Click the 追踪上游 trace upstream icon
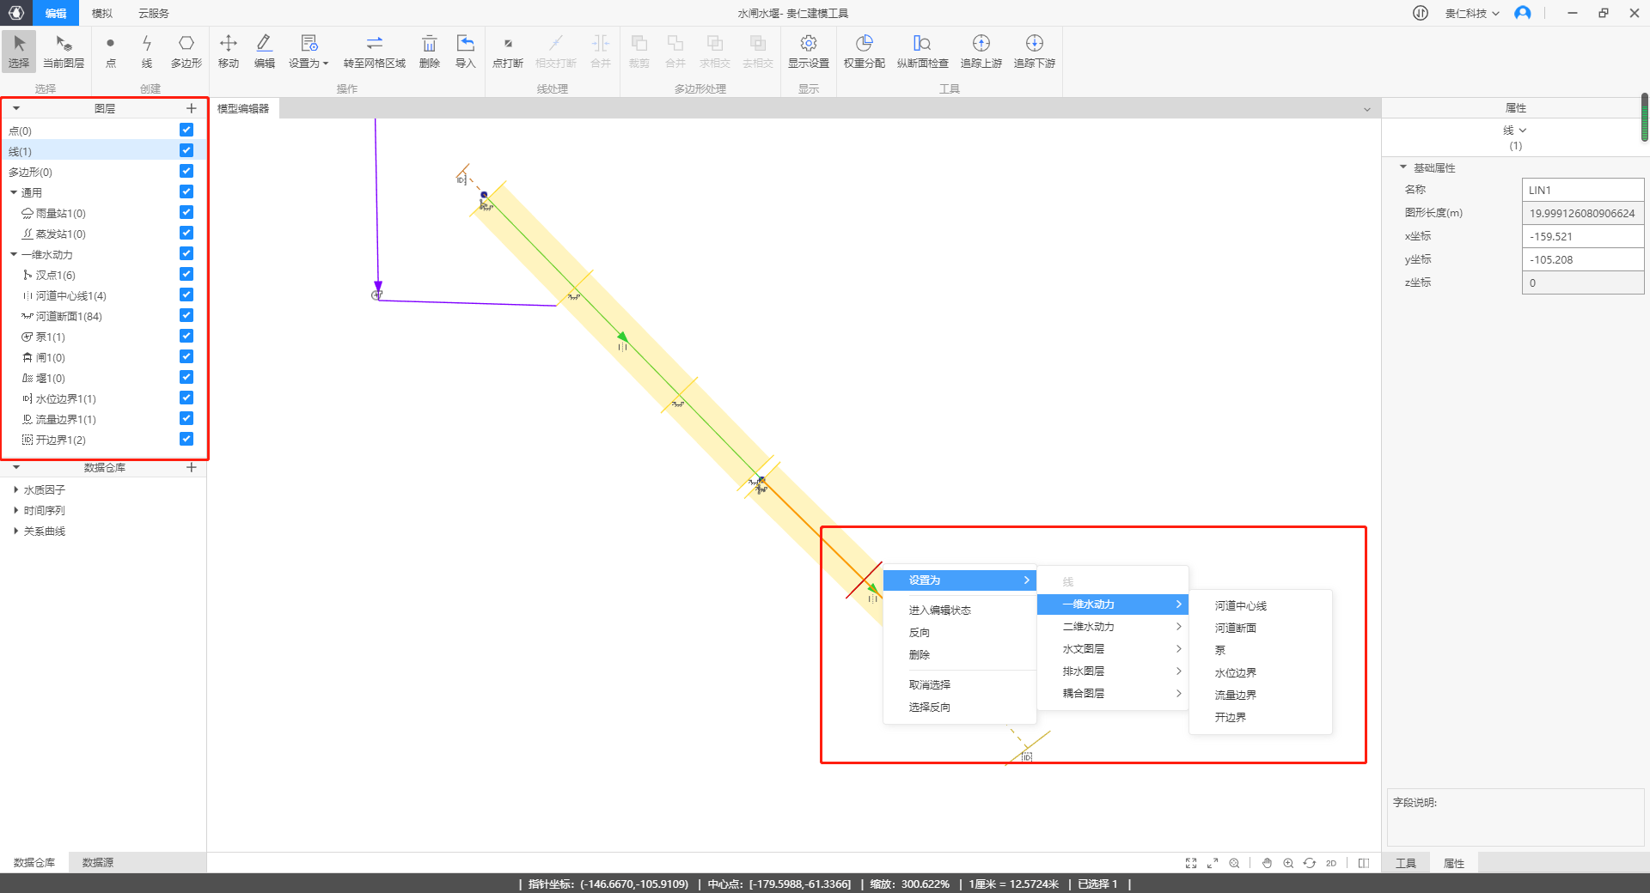This screenshot has width=1650, height=893. (x=981, y=51)
